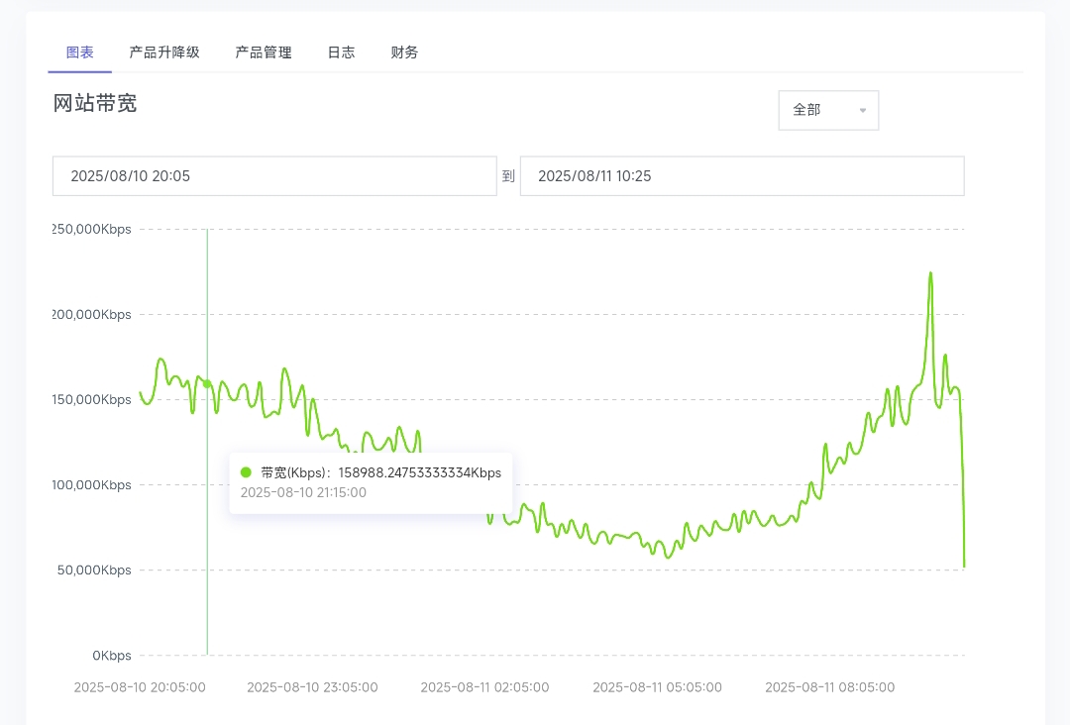Open the 产品管理 tab
This screenshot has height=725, width=1070.
[x=263, y=52]
